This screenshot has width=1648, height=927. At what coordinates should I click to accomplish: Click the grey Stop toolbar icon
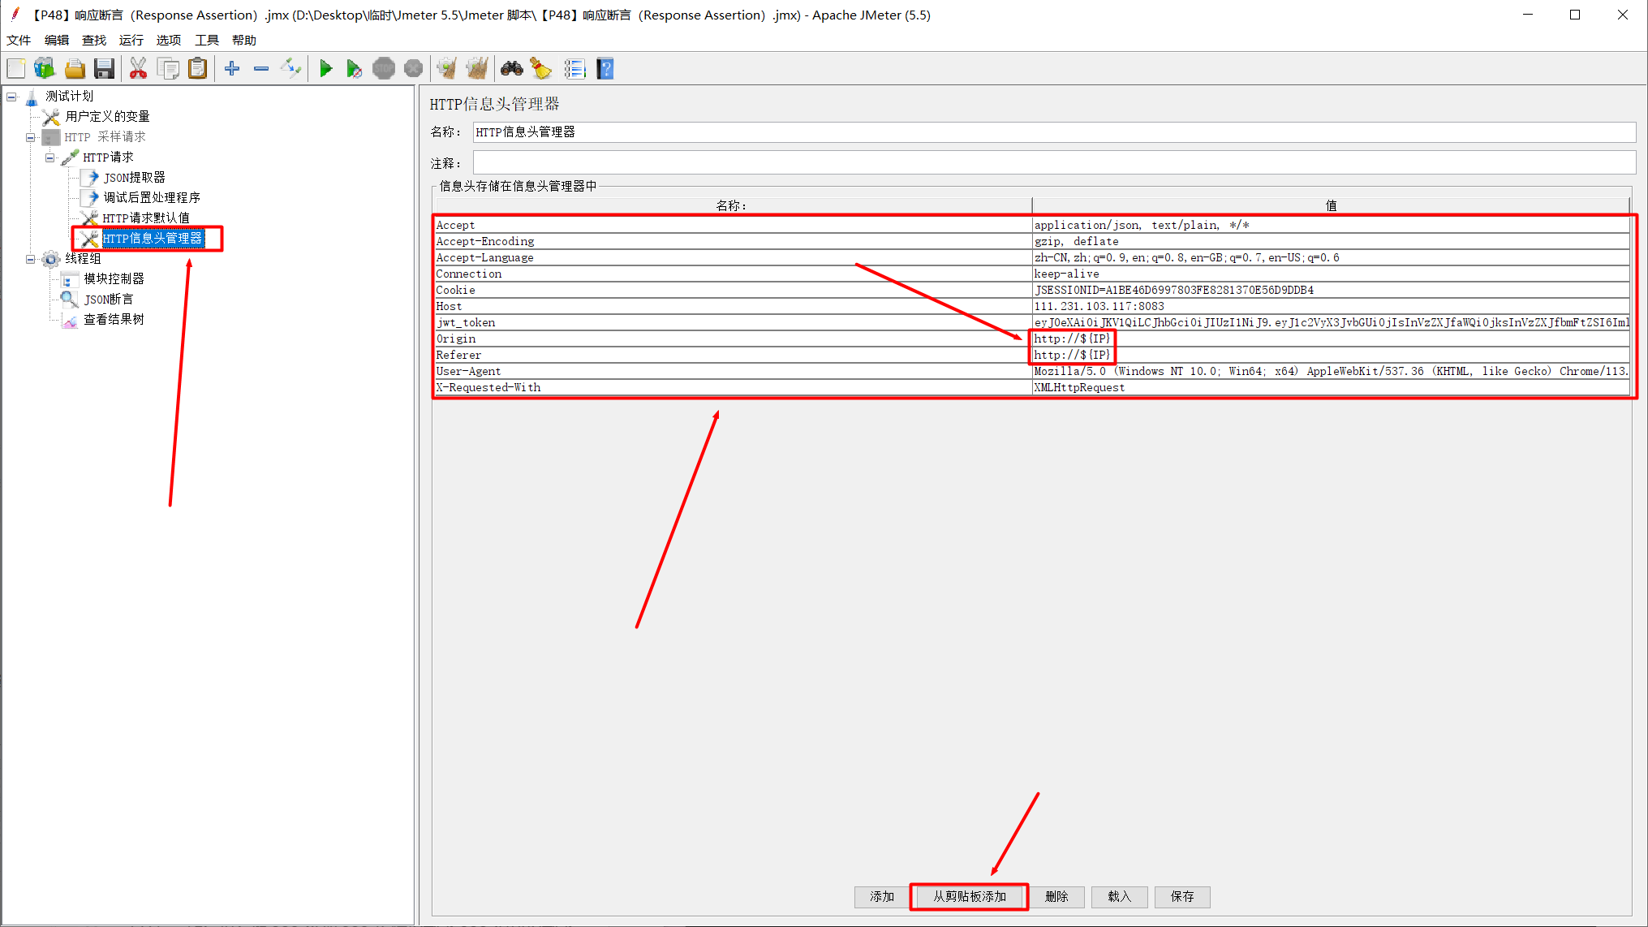coord(384,69)
